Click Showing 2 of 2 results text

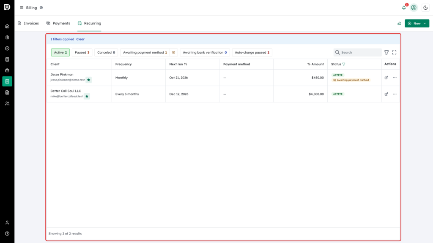point(65,234)
